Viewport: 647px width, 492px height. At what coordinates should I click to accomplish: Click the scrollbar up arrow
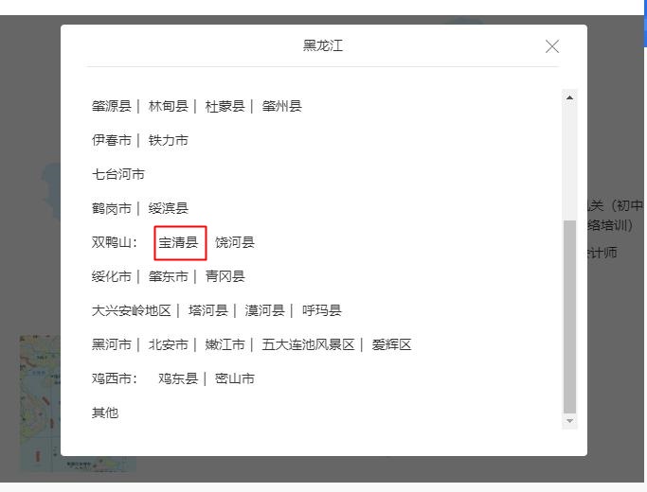point(569,97)
